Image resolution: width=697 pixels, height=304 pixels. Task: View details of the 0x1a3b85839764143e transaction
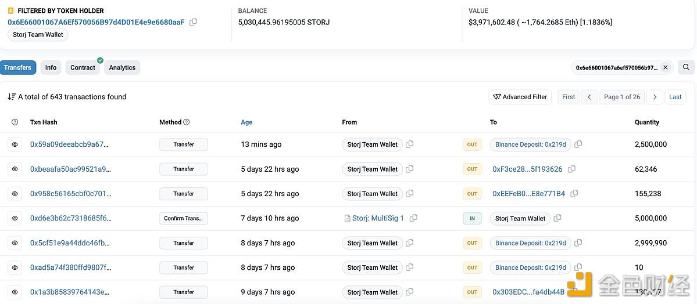[15, 292]
